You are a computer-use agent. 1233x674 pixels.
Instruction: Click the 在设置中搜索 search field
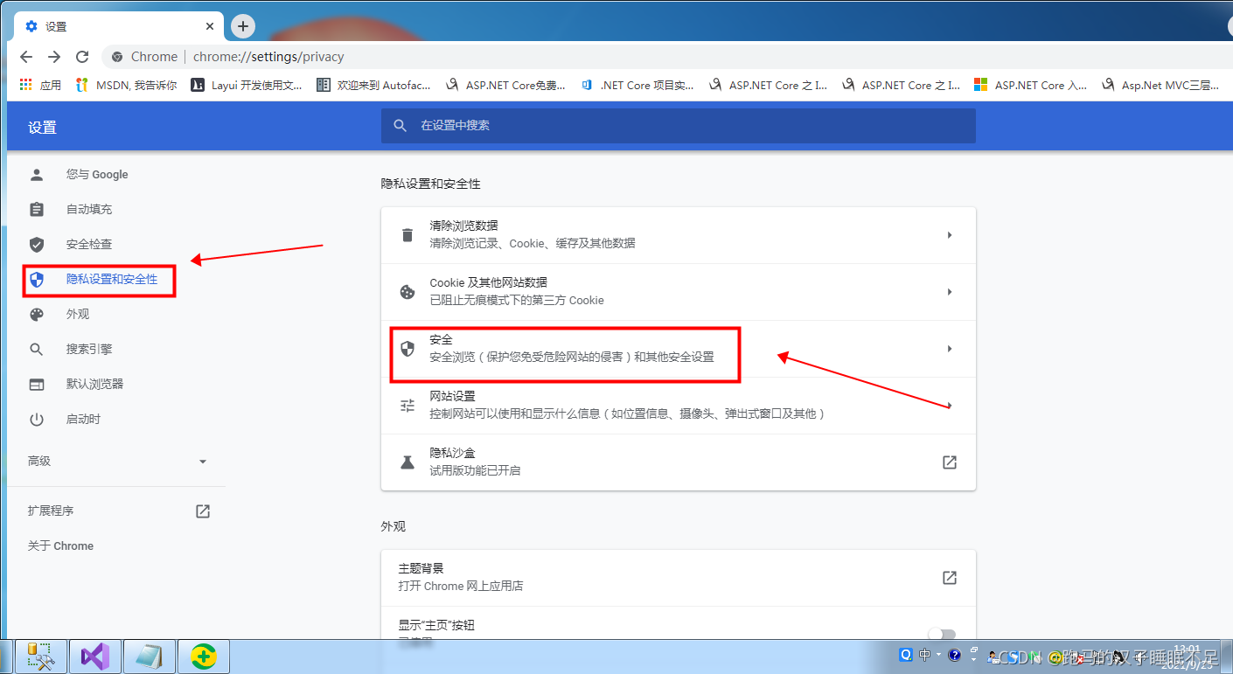point(678,126)
